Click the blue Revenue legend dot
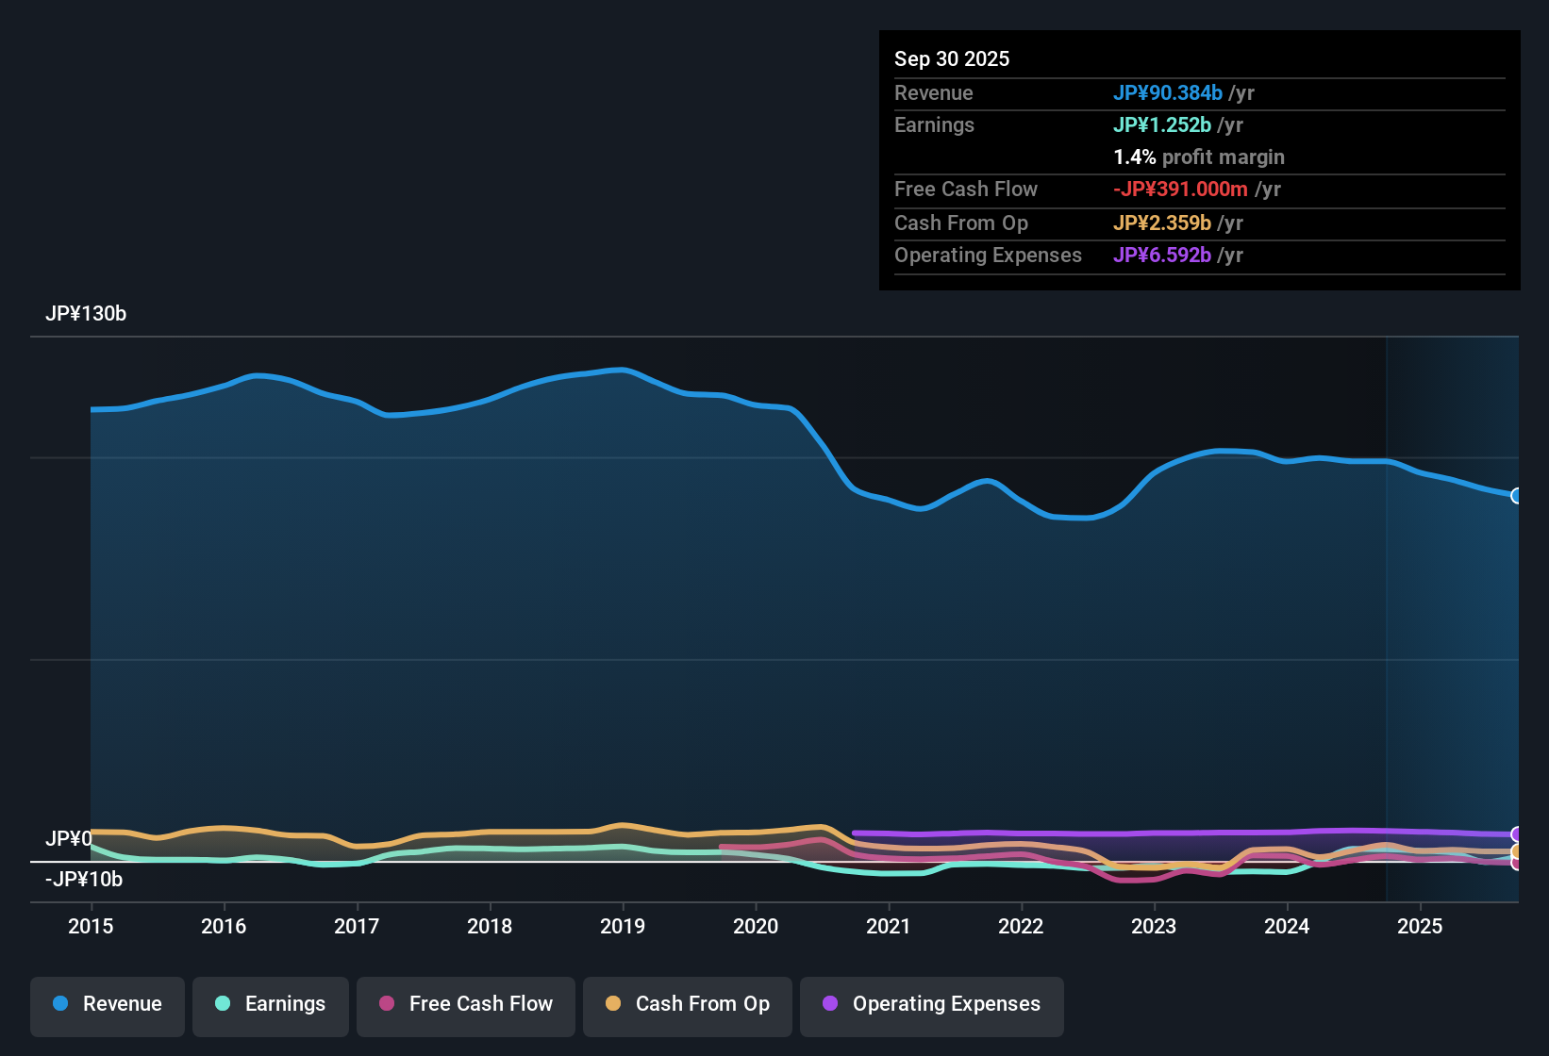 pyautogui.click(x=60, y=1004)
